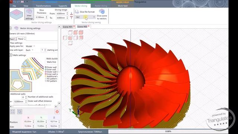This screenshot has height=134, width=238.
Task: Click the fit-selection frame icon above Position
Action: 13,112
